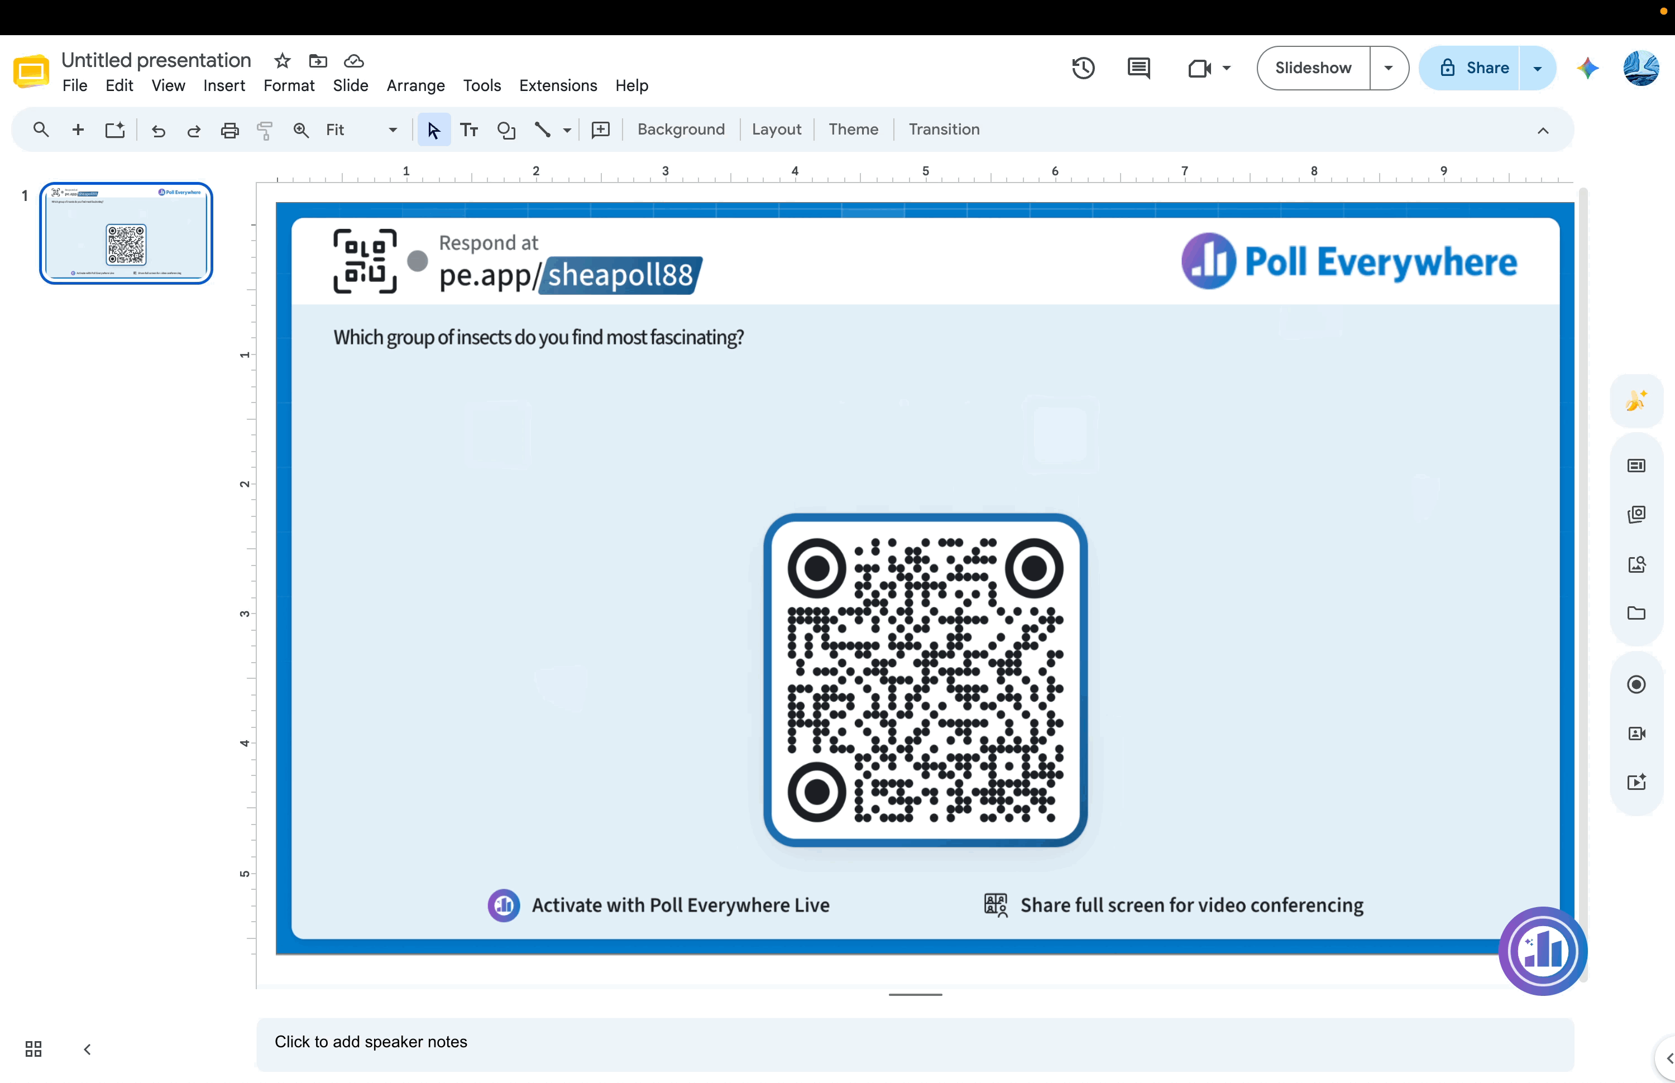The height and width of the screenshot is (1083, 1675).
Task: Open the Edit menu
Action: point(119,86)
